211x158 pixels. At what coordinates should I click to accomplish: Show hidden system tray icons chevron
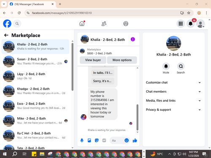coord(170,154)
